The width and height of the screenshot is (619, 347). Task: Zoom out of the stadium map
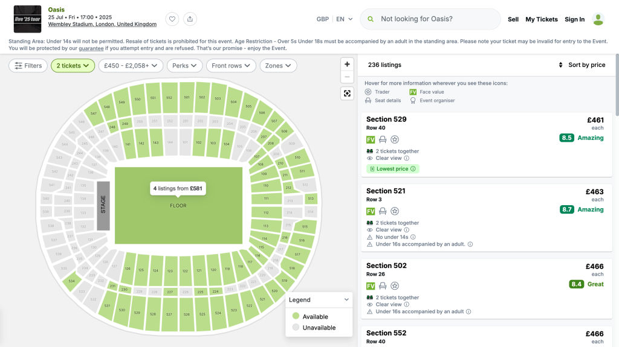point(347,77)
